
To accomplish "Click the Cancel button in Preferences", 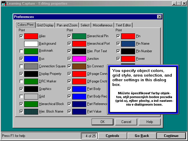I will (x=126, y=122).
